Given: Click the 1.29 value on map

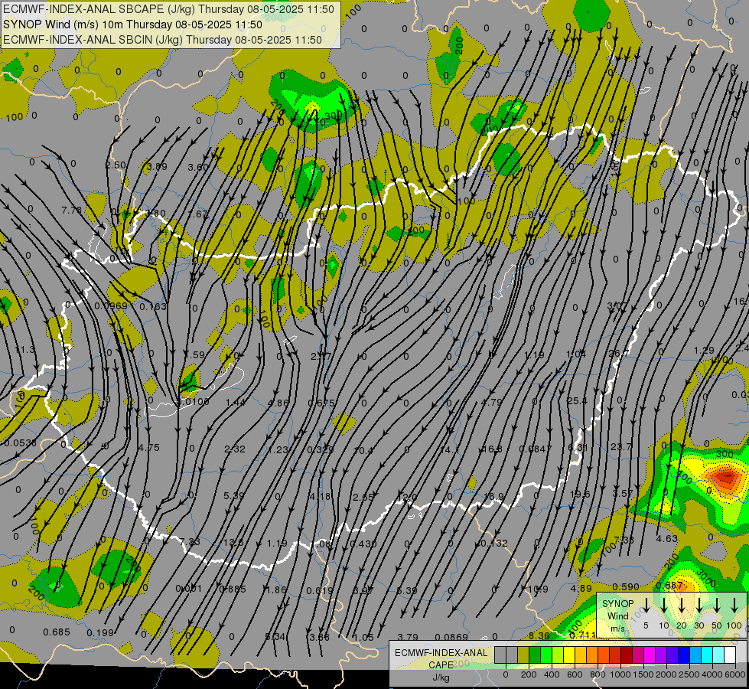Looking at the screenshot, I should pos(704,351).
